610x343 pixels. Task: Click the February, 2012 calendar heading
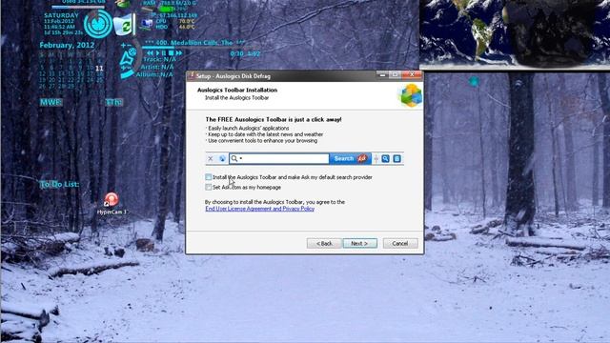(67, 45)
